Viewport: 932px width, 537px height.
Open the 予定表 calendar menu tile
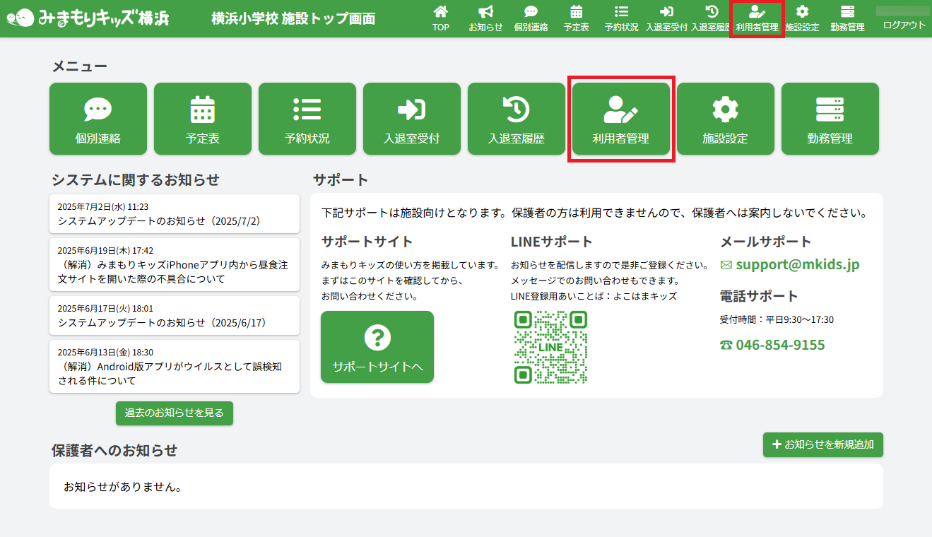[x=203, y=119]
